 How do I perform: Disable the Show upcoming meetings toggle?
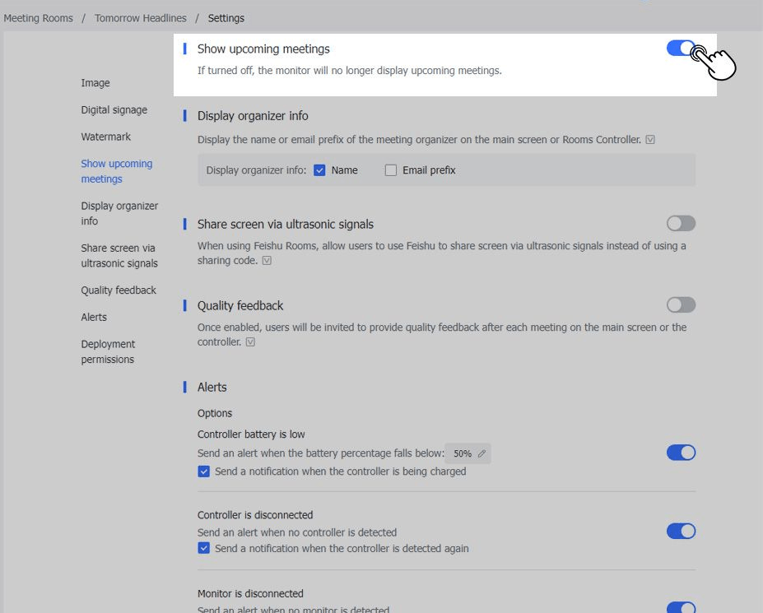[680, 49]
